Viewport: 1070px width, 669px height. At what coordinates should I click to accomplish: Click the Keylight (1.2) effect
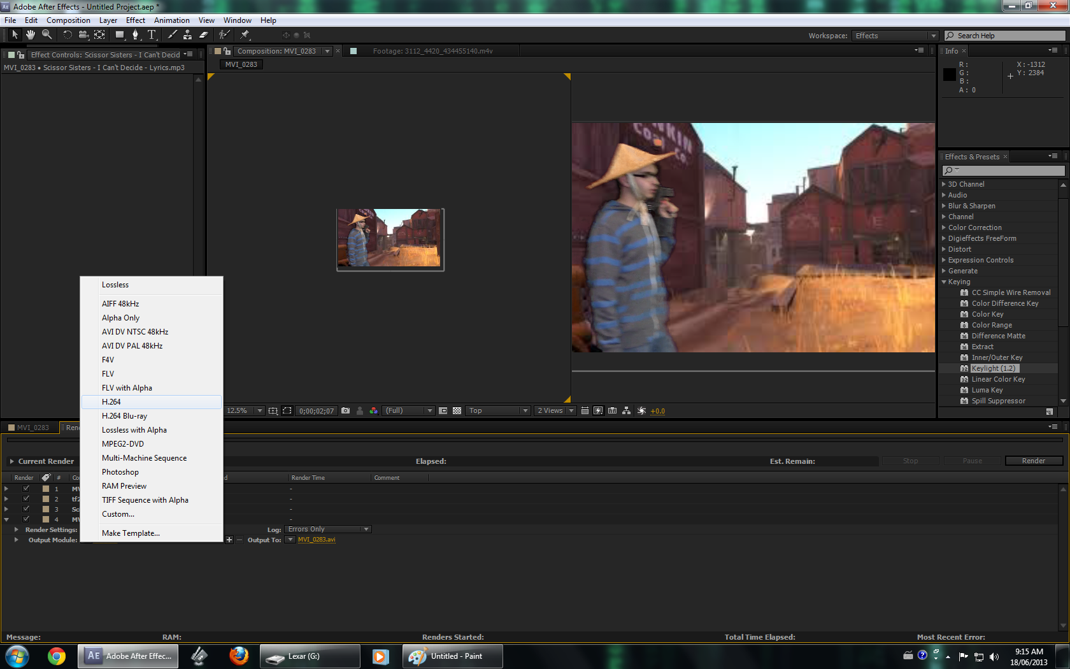point(993,368)
